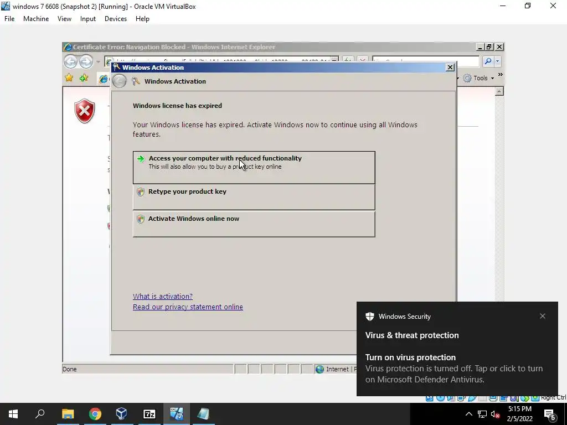This screenshot has width=567, height=425.
Task: Open the View menu
Action: pyautogui.click(x=64, y=19)
